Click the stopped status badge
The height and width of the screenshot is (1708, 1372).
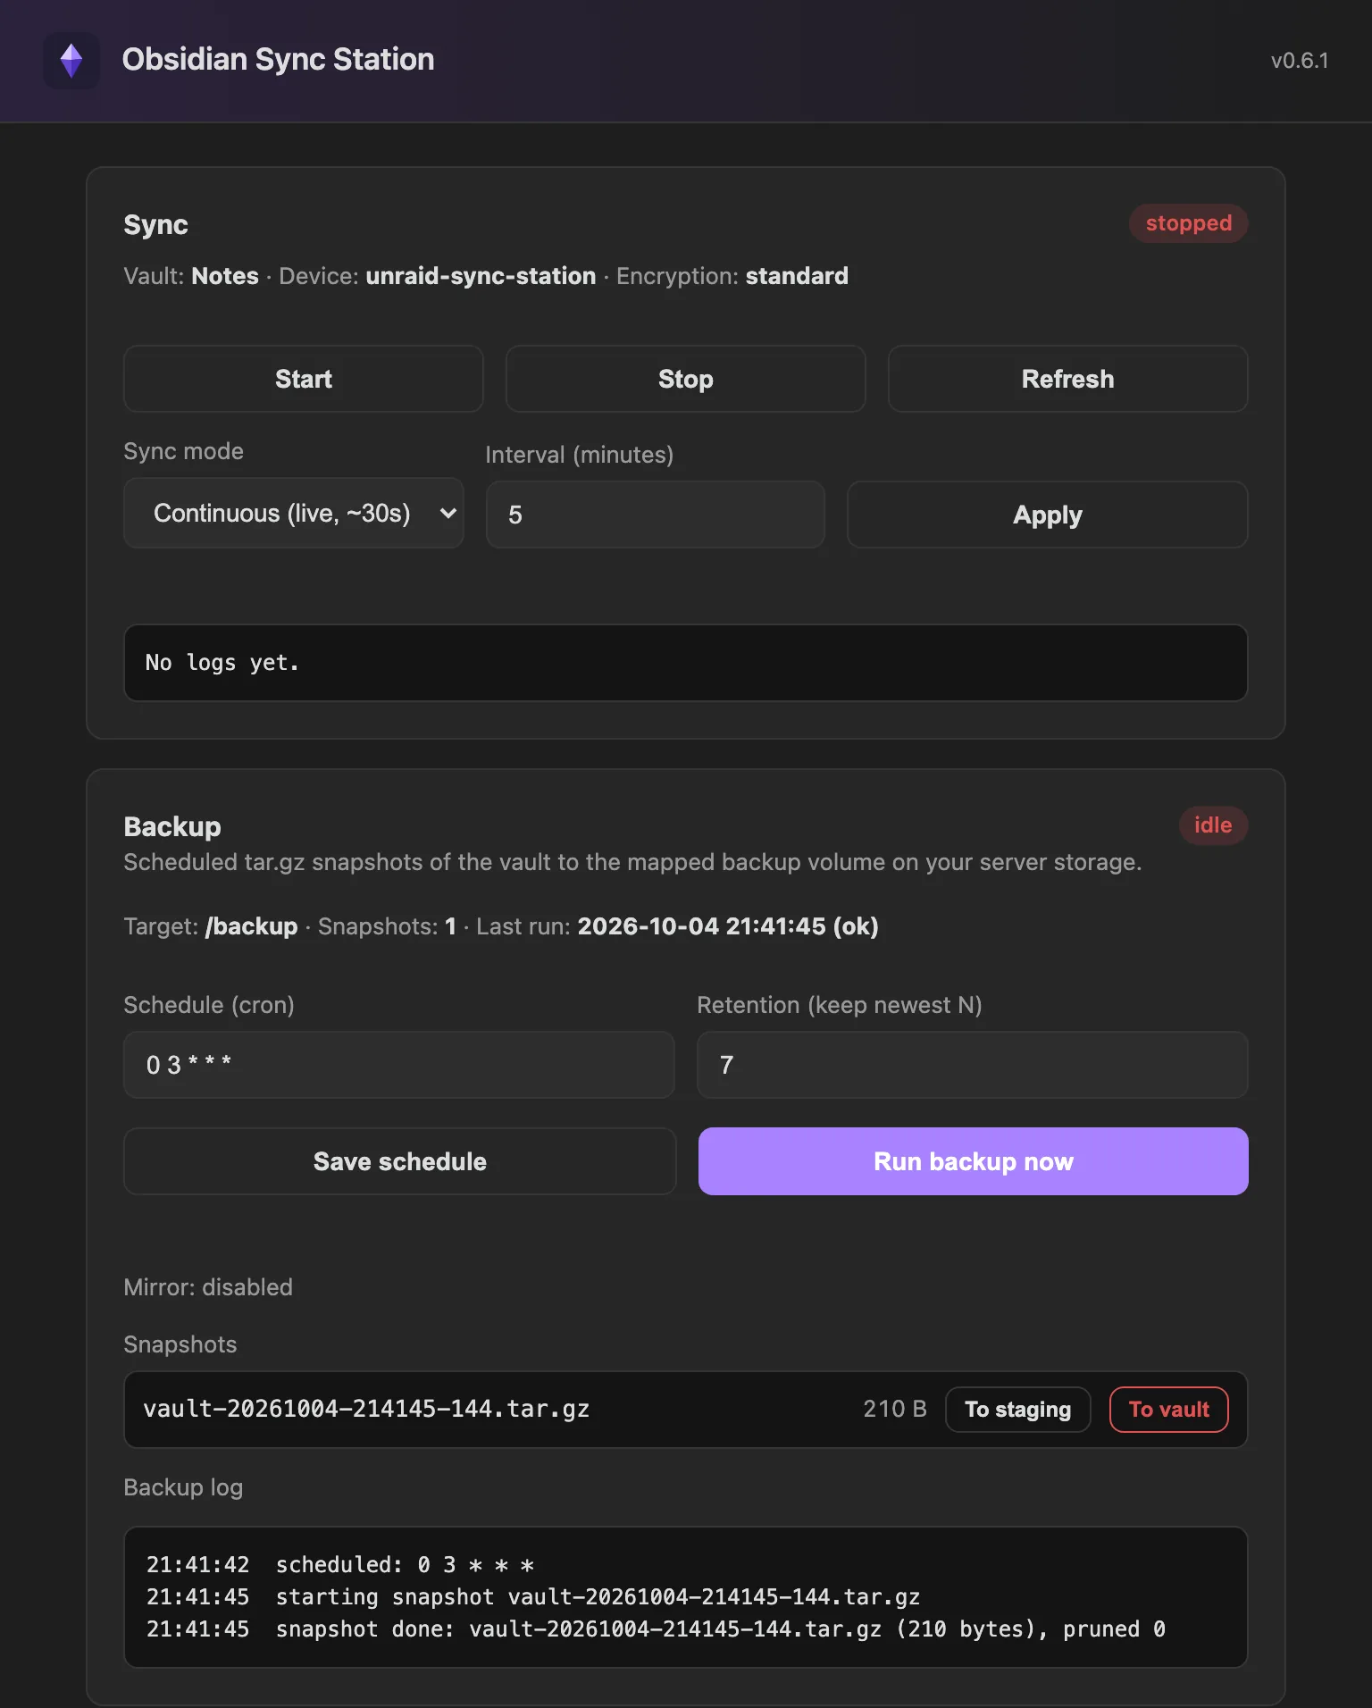1189,223
